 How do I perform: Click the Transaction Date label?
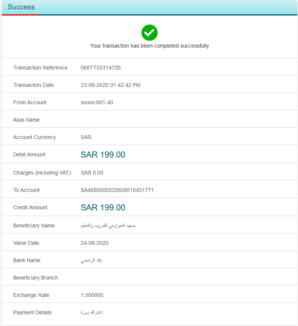pyautogui.click(x=34, y=85)
